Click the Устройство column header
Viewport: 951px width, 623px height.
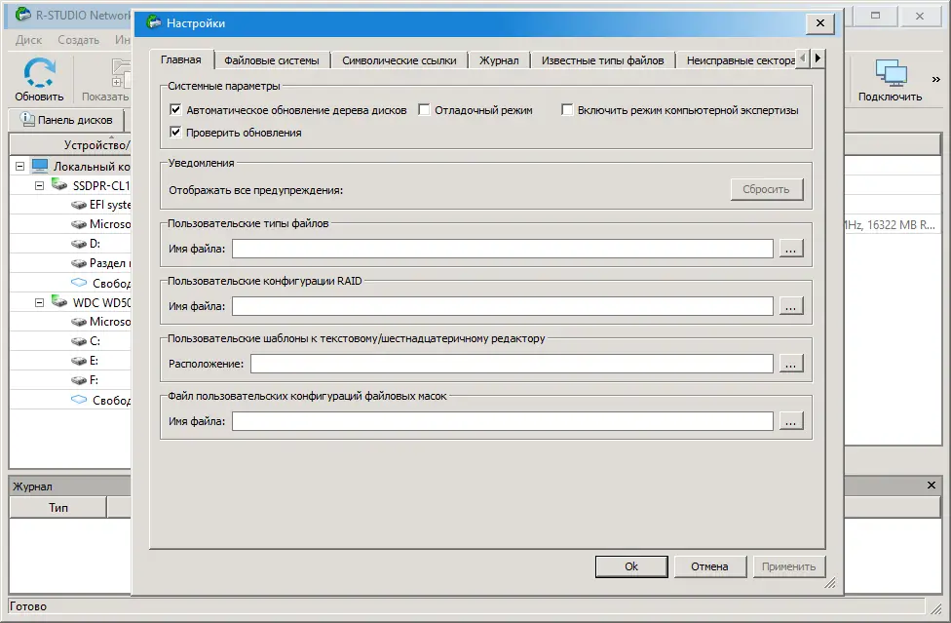click(71, 145)
